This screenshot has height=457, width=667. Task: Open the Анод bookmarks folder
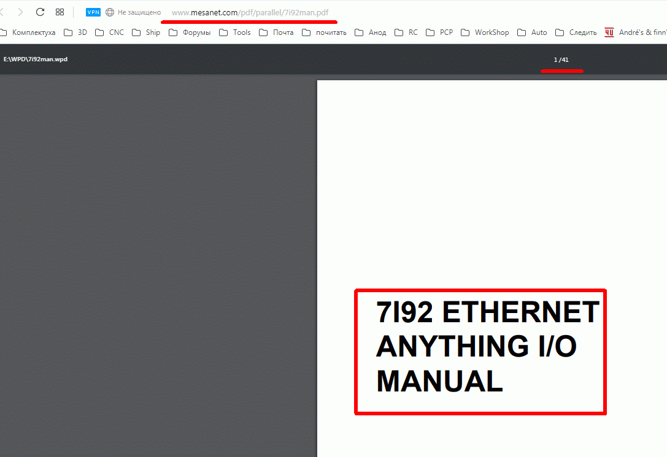coord(371,32)
